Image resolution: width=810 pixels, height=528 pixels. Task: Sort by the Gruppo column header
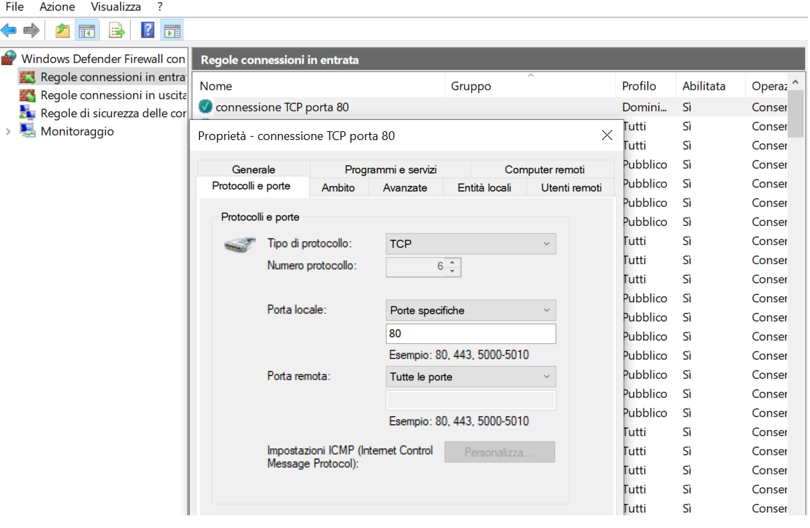coord(530,86)
